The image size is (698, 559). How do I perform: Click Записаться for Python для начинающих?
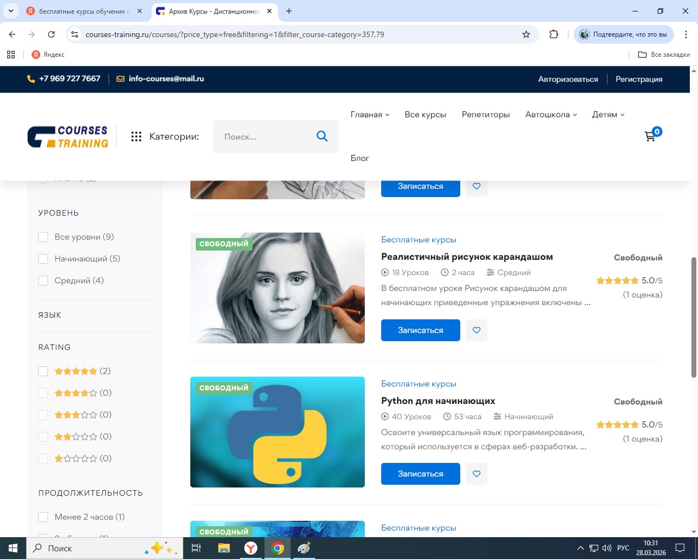point(420,474)
